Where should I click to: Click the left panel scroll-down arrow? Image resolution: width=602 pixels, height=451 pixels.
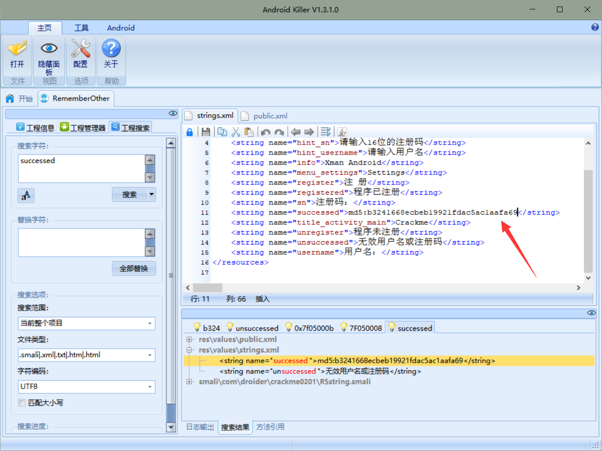point(171,427)
